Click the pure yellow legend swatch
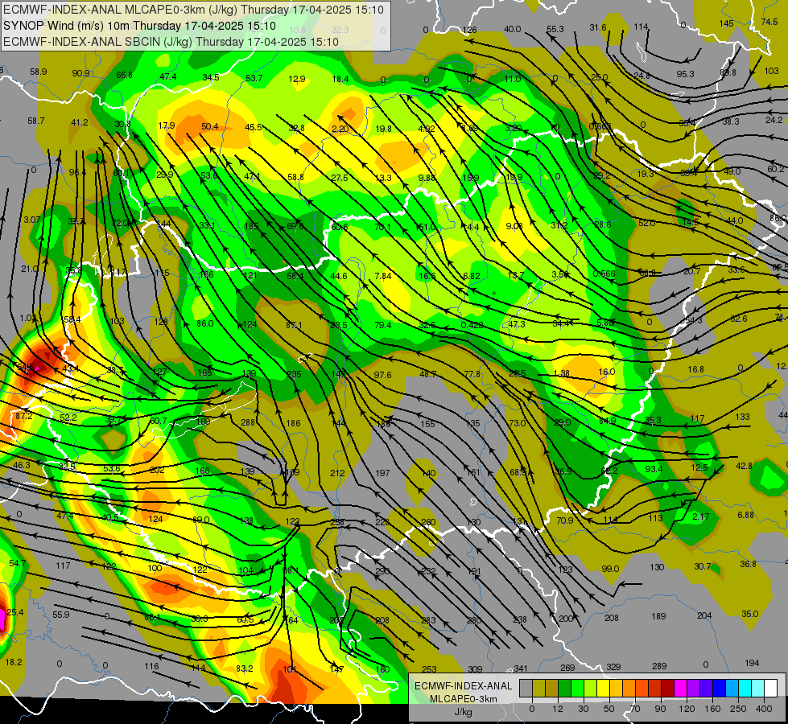This screenshot has width=788, height=724. 603,688
